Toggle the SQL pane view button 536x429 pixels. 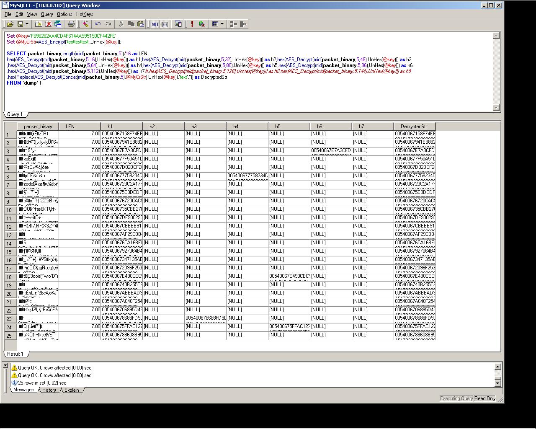tap(155, 24)
